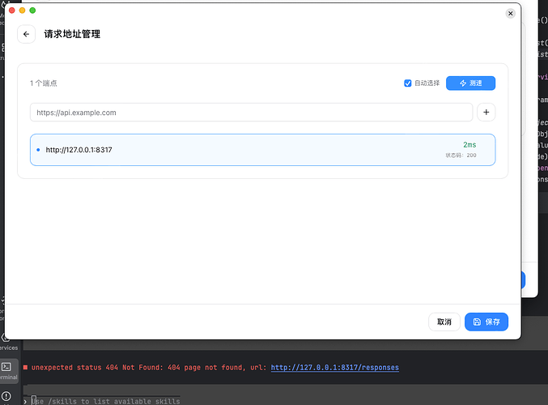Save endpoints with the 保存 button
548x405 pixels.
point(486,322)
